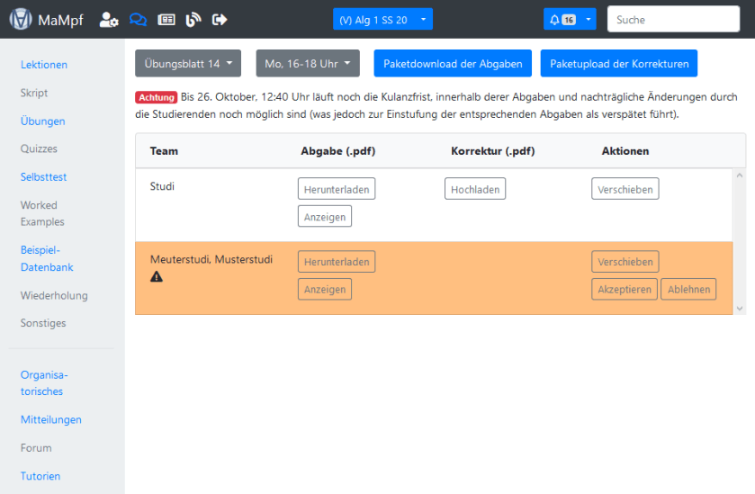Click Paketupload der Korrekturen button
This screenshot has width=755, height=494.
pos(619,64)
